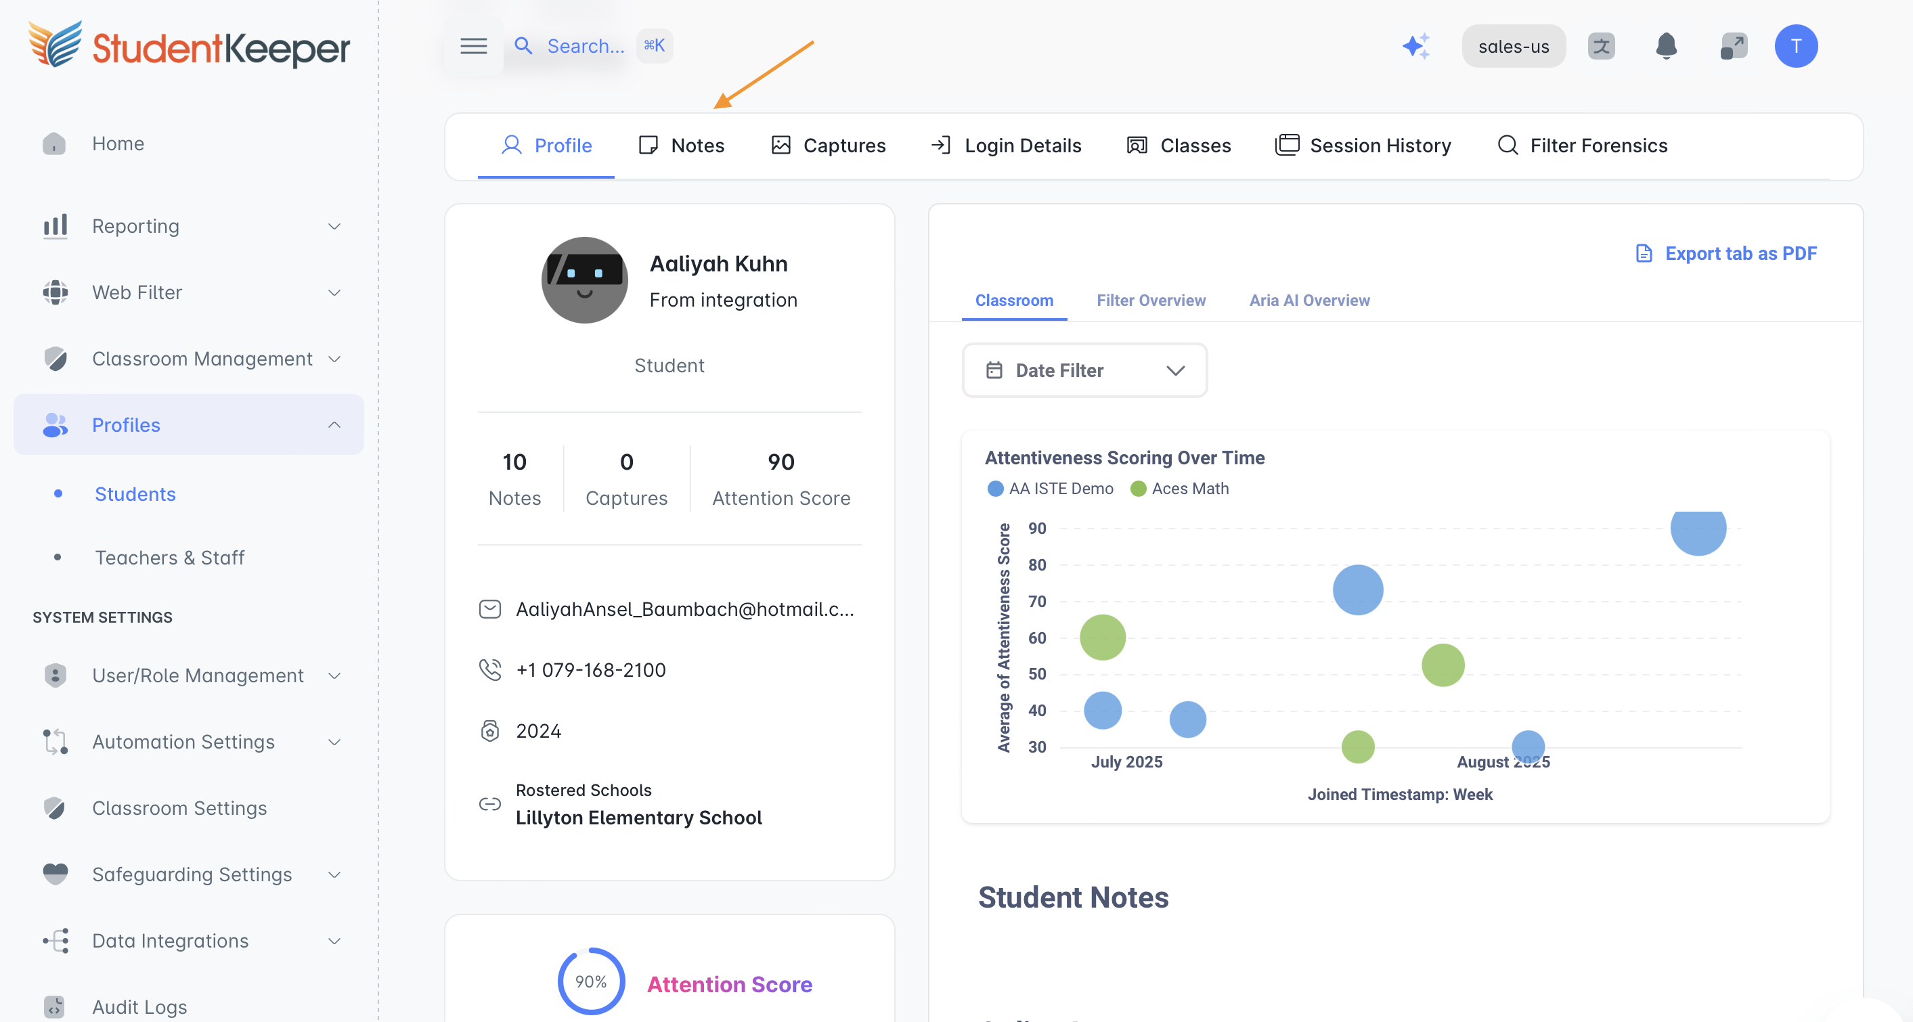Click the Safeguarding Settings heart icon

[55, 874]
